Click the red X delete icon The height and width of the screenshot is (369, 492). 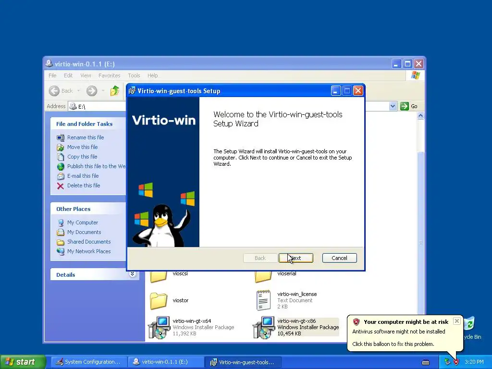pos(61,186)
